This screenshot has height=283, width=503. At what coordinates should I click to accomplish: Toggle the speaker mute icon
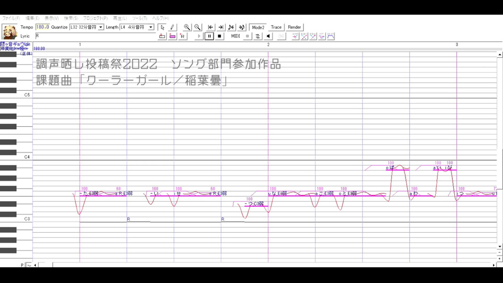268,36
